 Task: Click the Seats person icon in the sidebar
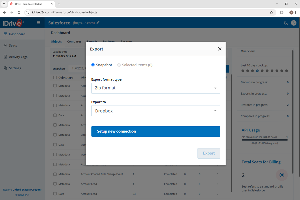pos(5,45)
